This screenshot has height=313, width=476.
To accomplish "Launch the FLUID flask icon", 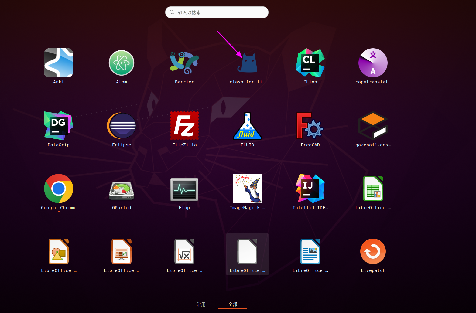I will (247, 126).
